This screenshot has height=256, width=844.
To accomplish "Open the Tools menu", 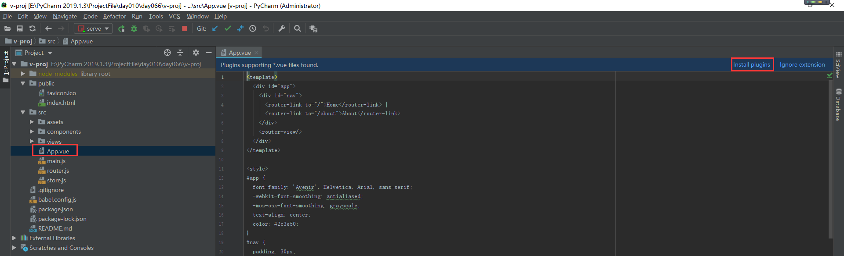I will (x=156, y=16).
